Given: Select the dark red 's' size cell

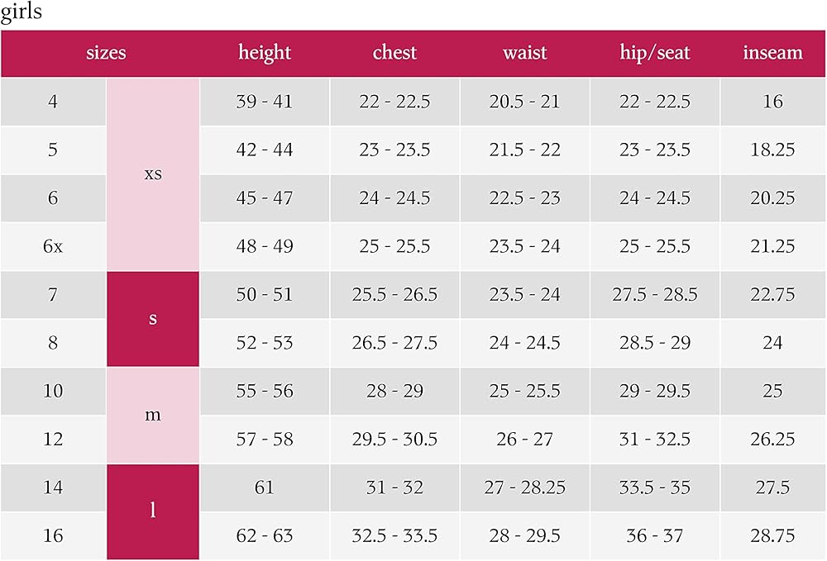Looking at the screenshot, I should [x=153, y=319].
